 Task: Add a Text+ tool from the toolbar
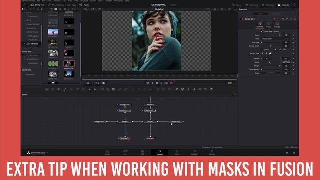tap(59, 89)
